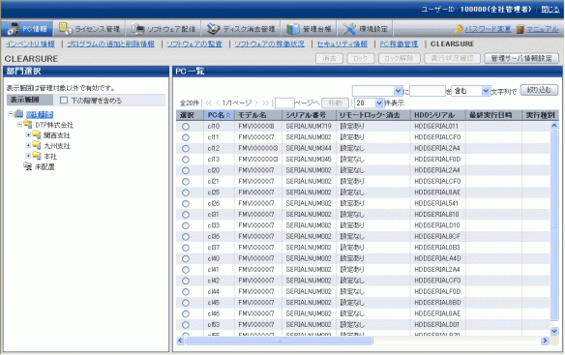Click the 消去 erase button

(329, 58)
